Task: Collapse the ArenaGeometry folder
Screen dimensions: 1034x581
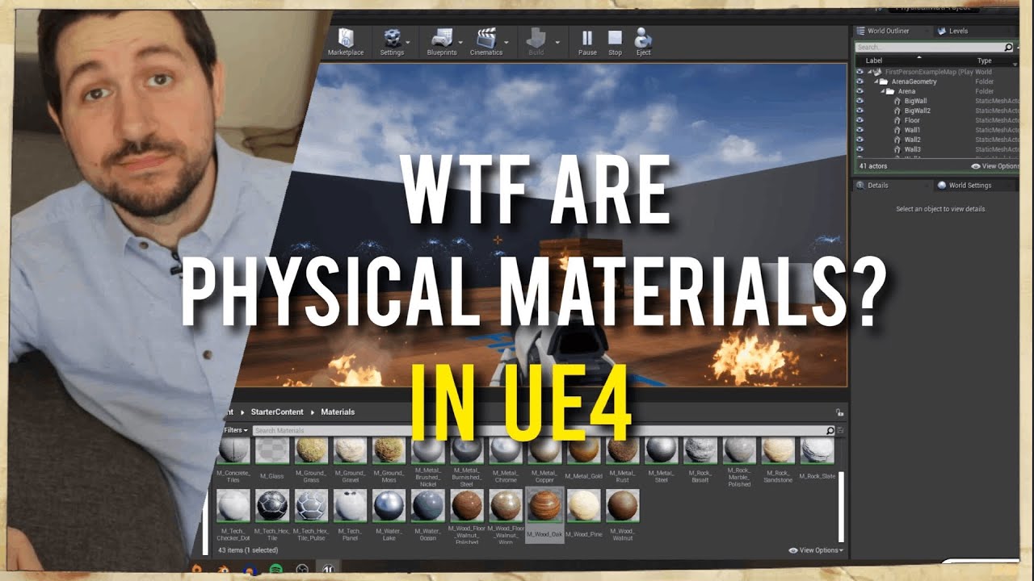Action: pos(875,82)
